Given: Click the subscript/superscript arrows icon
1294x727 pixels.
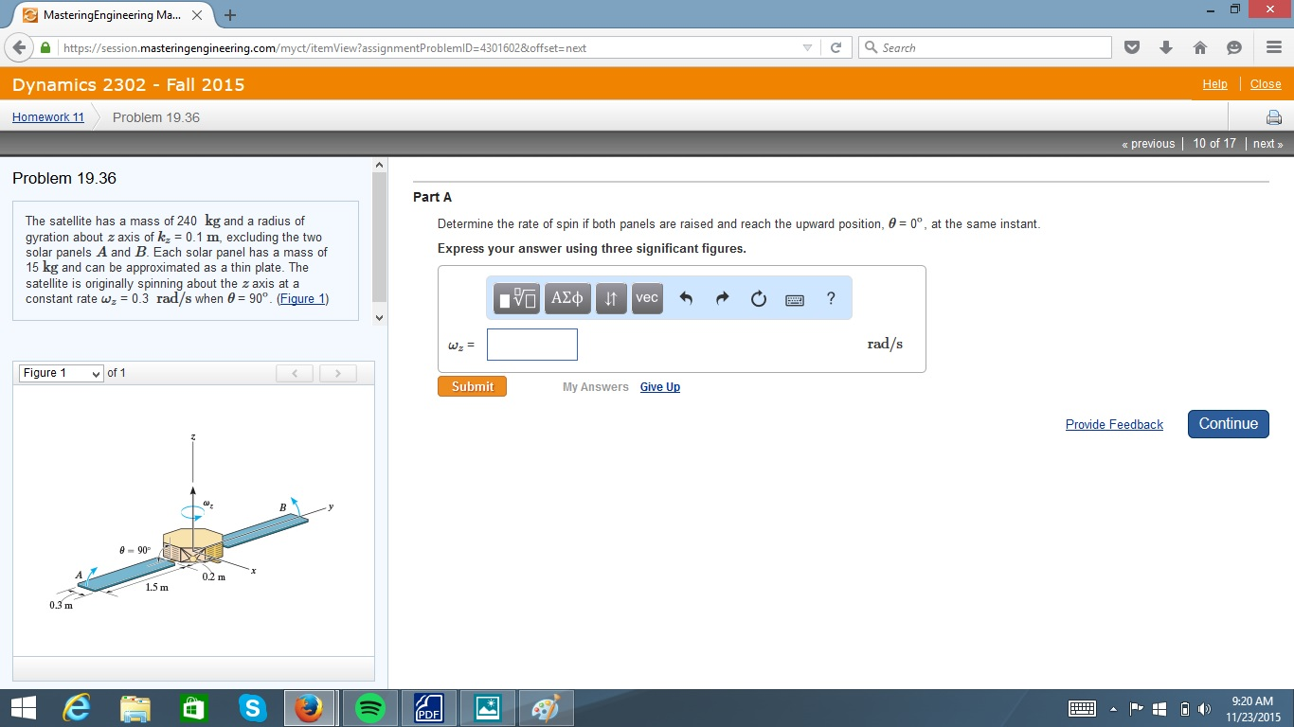Looking at the screenshot, I should (x=611, y=297).
